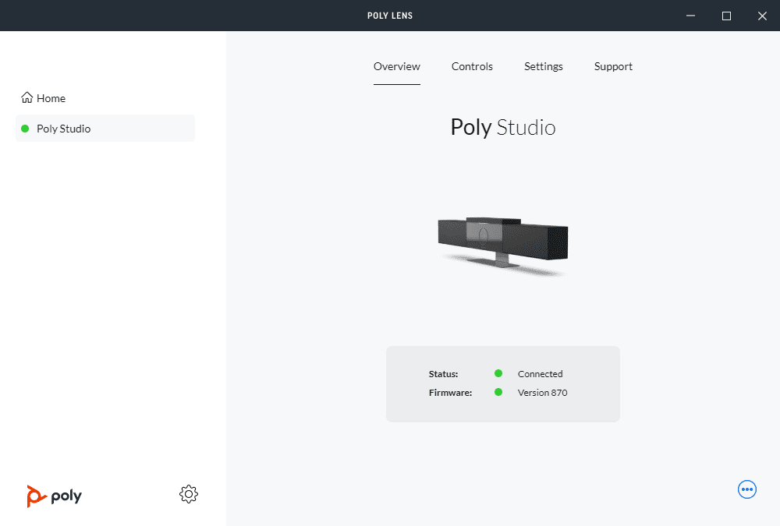This screenshot has width=780, height=526.
Task: Click the Status: label
Action: (443, 374)
